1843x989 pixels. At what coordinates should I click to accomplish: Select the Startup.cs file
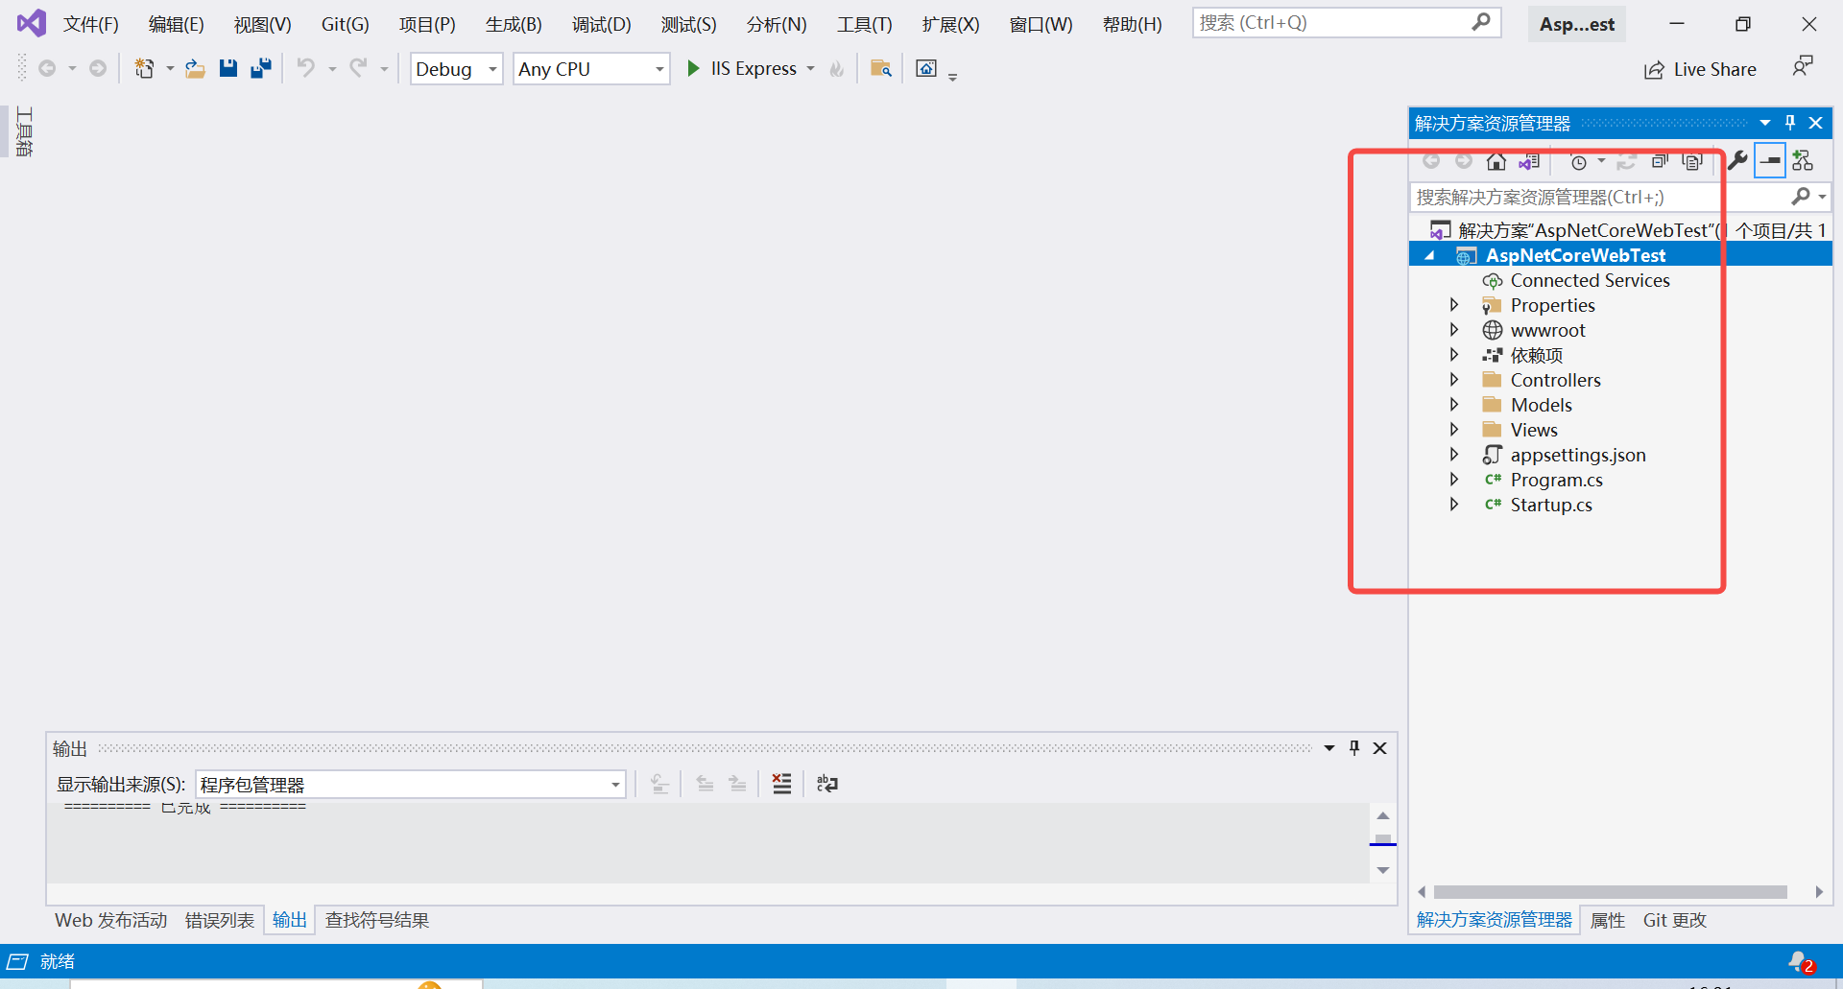(1551, 505)
